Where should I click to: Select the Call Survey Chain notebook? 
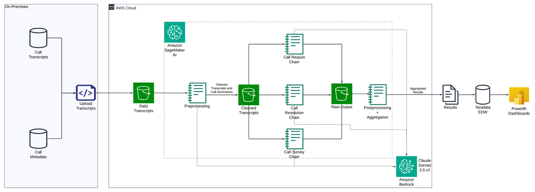click(x=294, y=139)
